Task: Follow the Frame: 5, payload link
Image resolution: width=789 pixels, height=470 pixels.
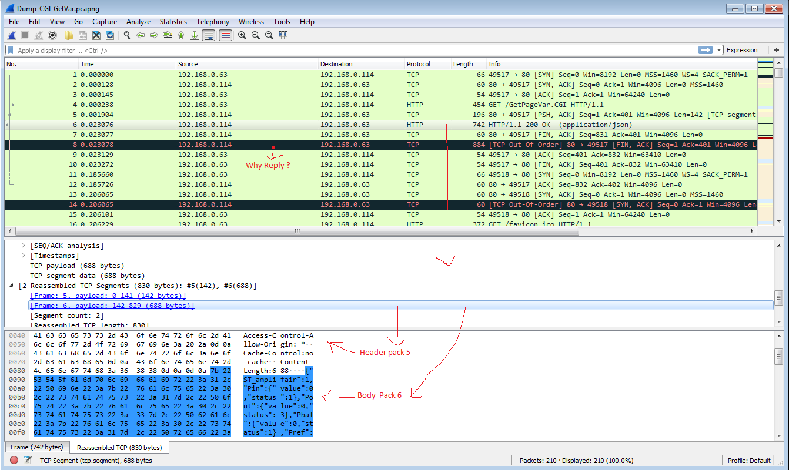Action: point(108,296)
